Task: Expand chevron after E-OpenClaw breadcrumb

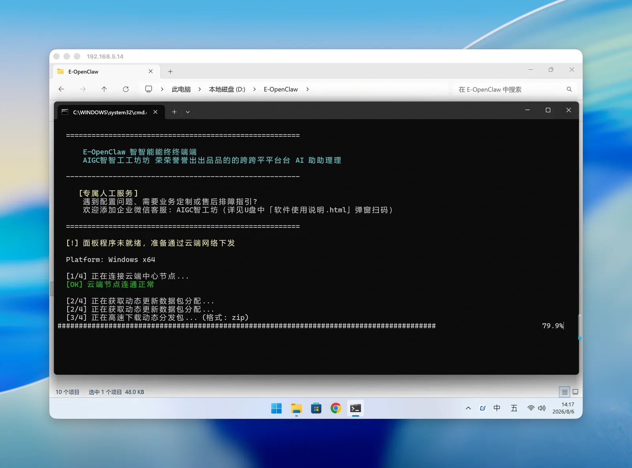Action: coord(307,89)
